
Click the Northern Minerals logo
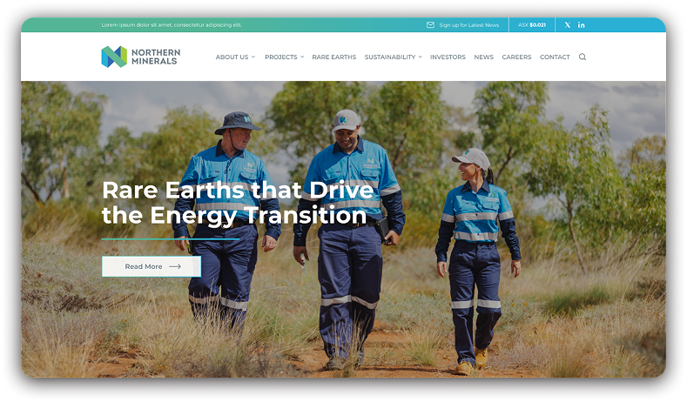tap(141, 57)
